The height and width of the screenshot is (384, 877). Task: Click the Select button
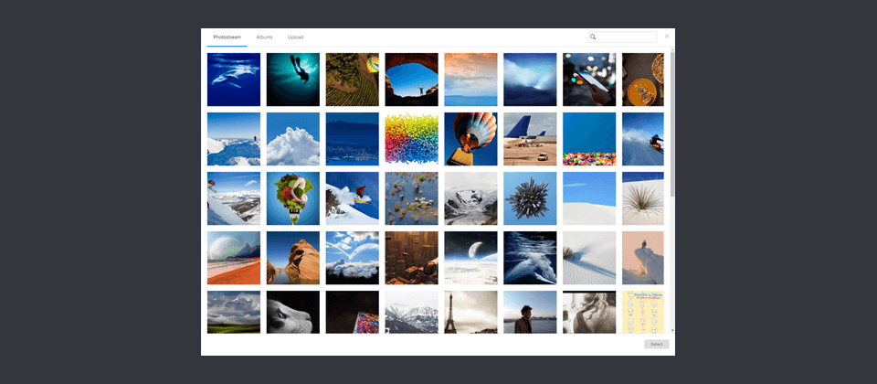[657, 345]
